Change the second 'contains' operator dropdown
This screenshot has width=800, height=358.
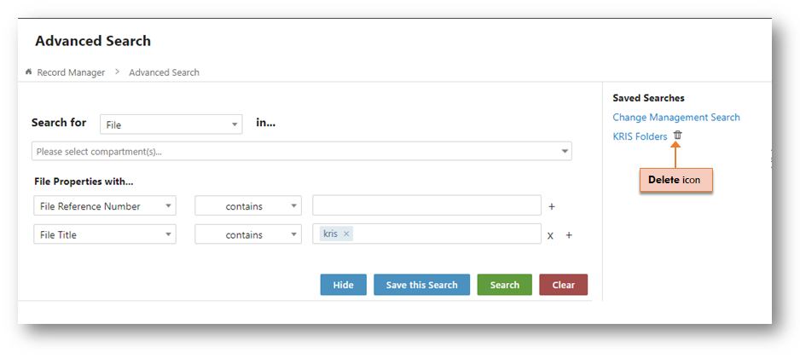click(x=248, y=234)
